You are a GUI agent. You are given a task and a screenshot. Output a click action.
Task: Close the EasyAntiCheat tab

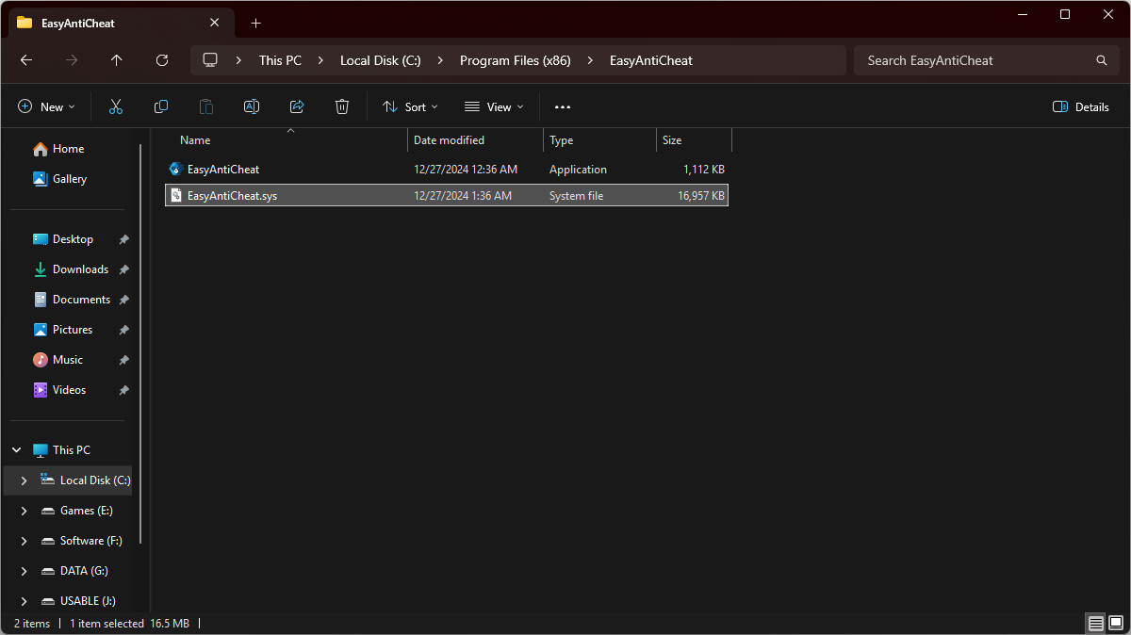[215, 23]
